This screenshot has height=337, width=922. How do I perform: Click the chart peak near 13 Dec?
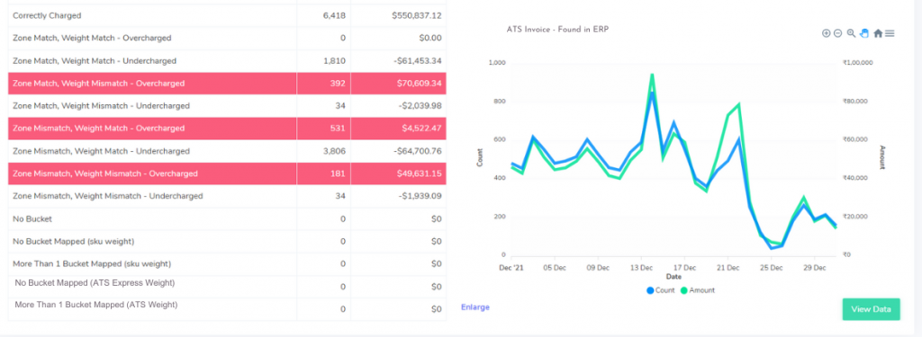pyautogui.click(x=652, y=75)
